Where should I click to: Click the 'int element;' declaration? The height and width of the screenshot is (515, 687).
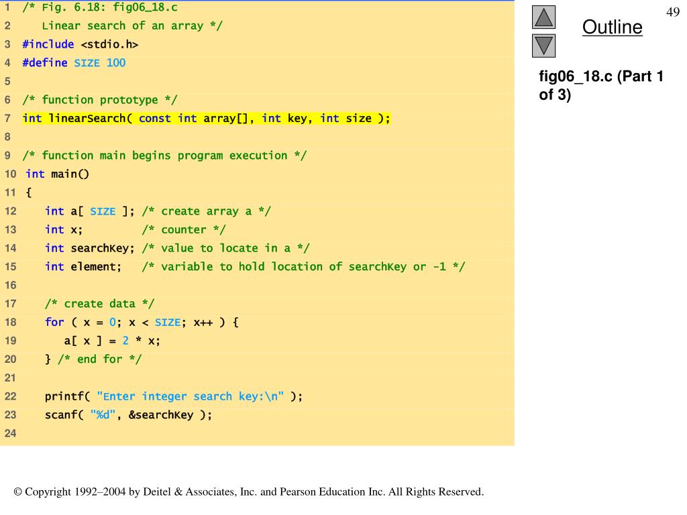[83, 267]
